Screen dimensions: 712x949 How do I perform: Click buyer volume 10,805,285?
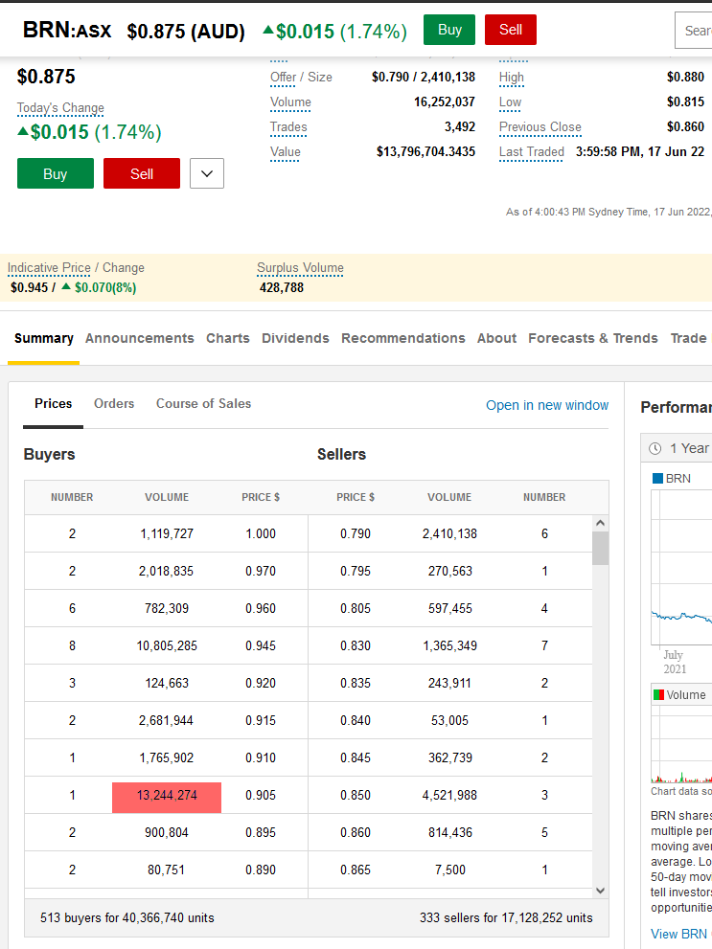[x=167, y=645]
